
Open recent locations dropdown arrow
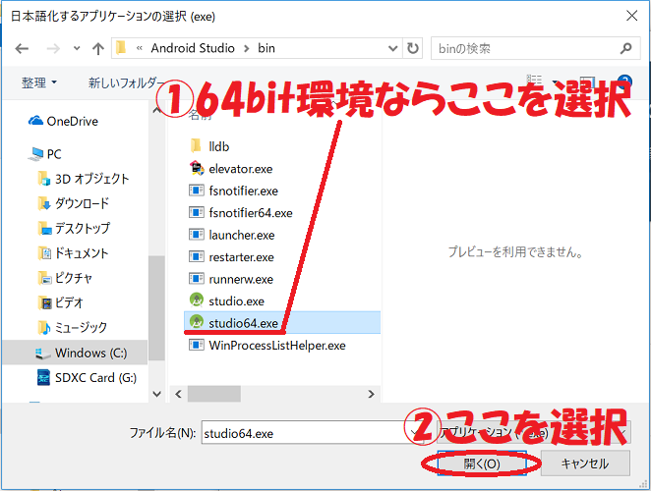77,48
